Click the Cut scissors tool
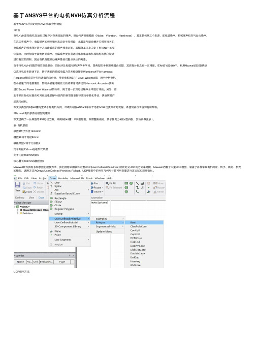Screen dimensions: 256x362 point(27,183)
